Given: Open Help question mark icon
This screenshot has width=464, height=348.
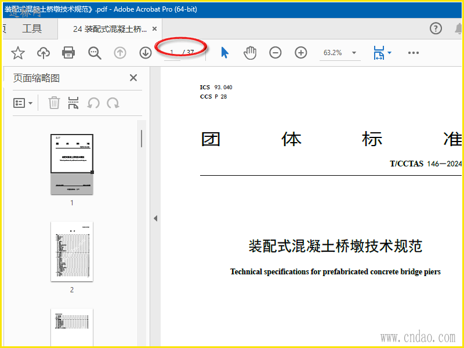Looking at the screenshot, I should click(436, 28).
